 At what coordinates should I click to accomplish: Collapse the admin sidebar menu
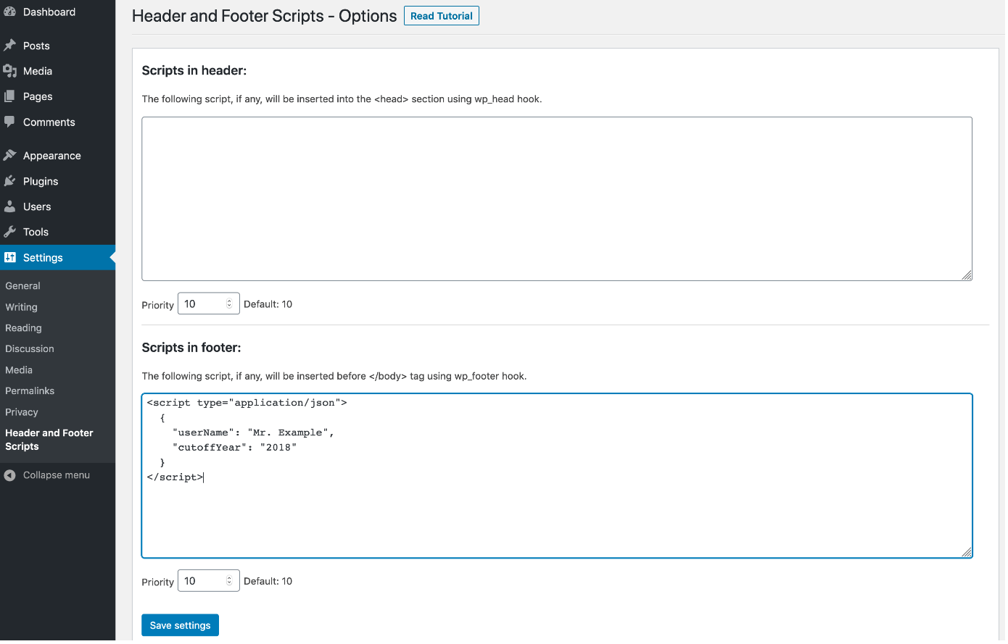(x=48, y=475)
